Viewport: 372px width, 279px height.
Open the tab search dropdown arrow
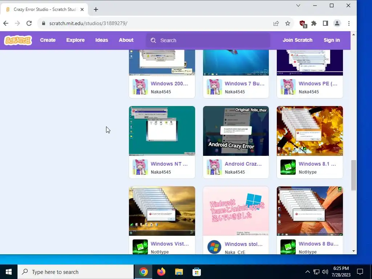pyautogui.click(x=298, y=5)
